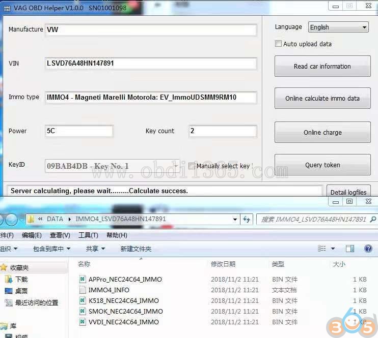Select the Immo type field
The height and width of the screenshot is (338, 378).
coord(151,98)
